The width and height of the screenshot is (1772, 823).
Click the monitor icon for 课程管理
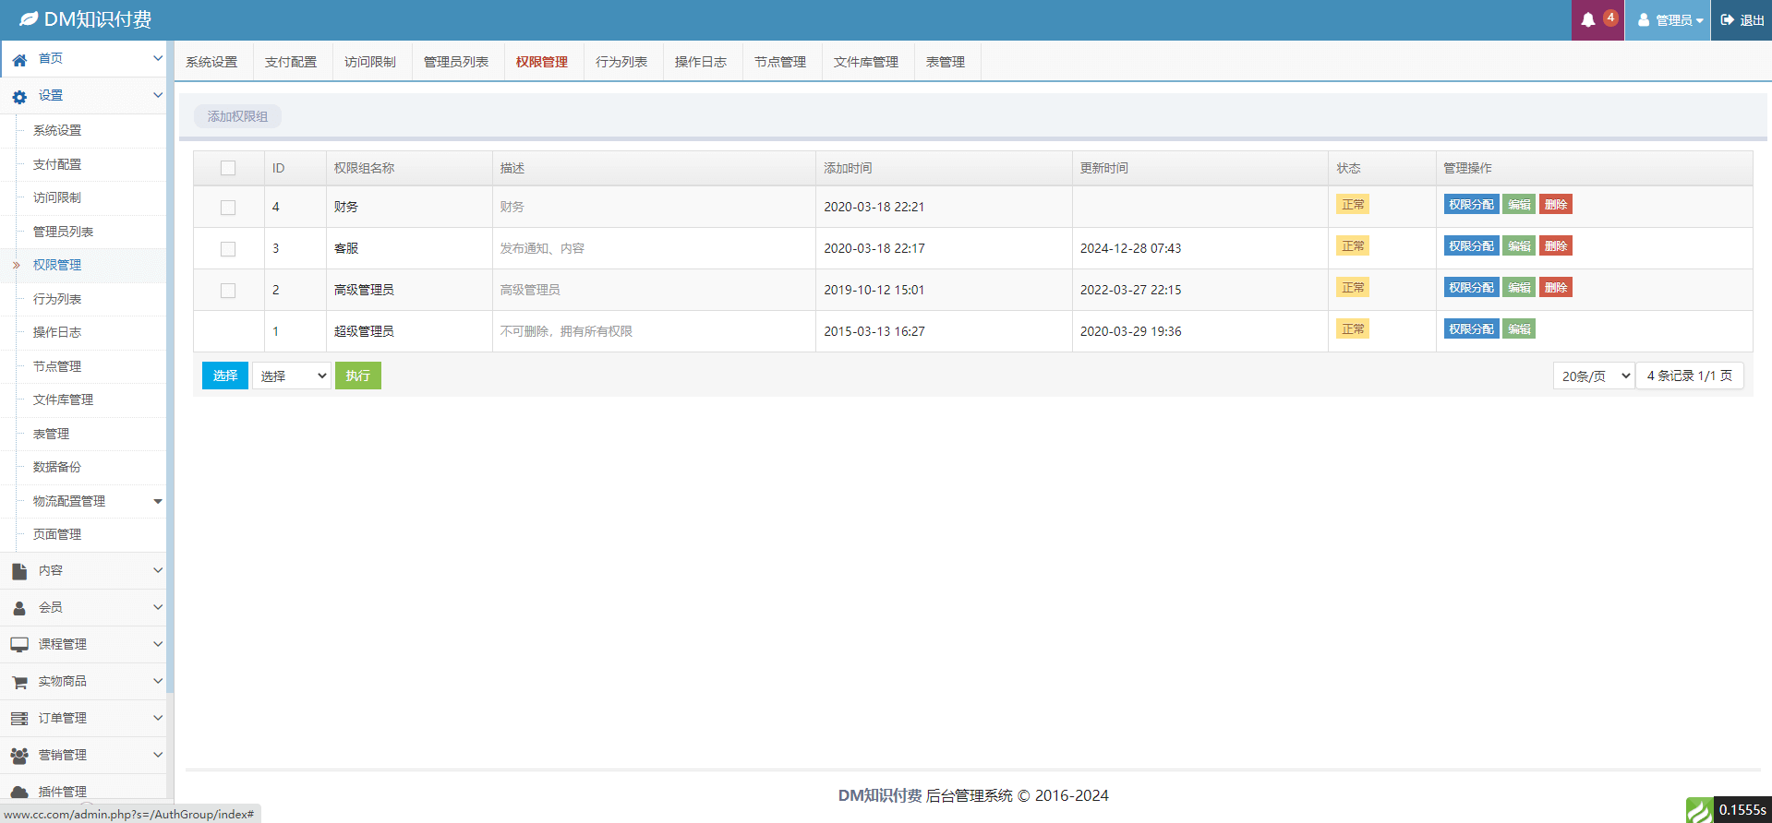coord(19,645)
